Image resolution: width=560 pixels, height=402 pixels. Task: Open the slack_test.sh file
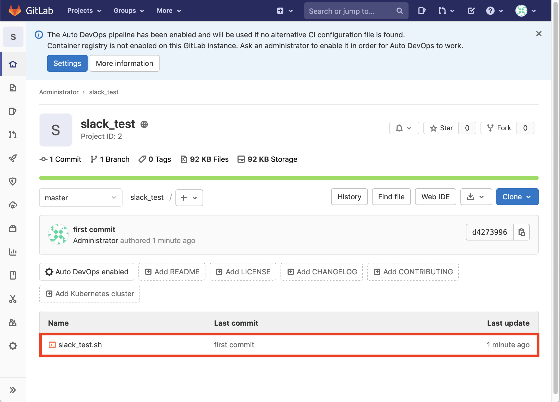80,345
